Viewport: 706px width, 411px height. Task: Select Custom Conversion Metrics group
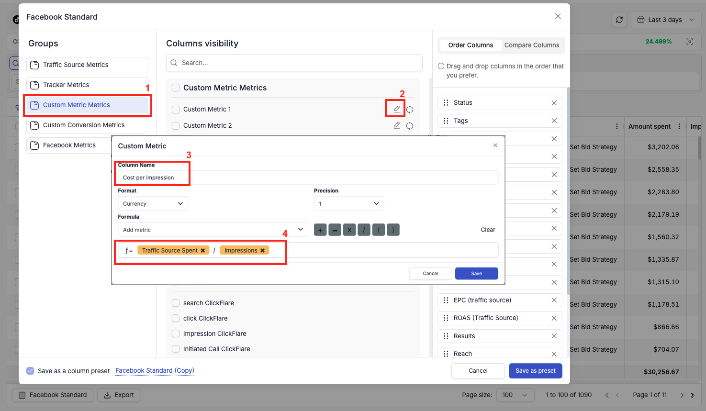coord(87,125)
